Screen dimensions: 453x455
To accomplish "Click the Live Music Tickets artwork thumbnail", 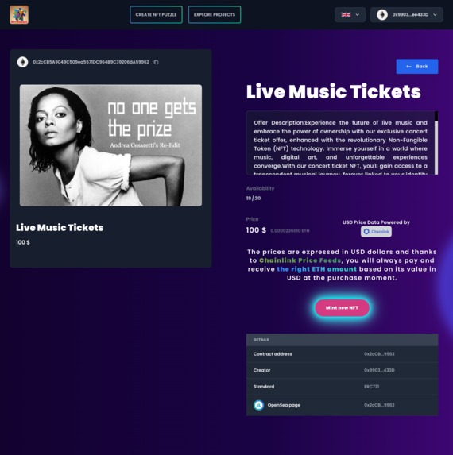I will [x=110, y=145].
